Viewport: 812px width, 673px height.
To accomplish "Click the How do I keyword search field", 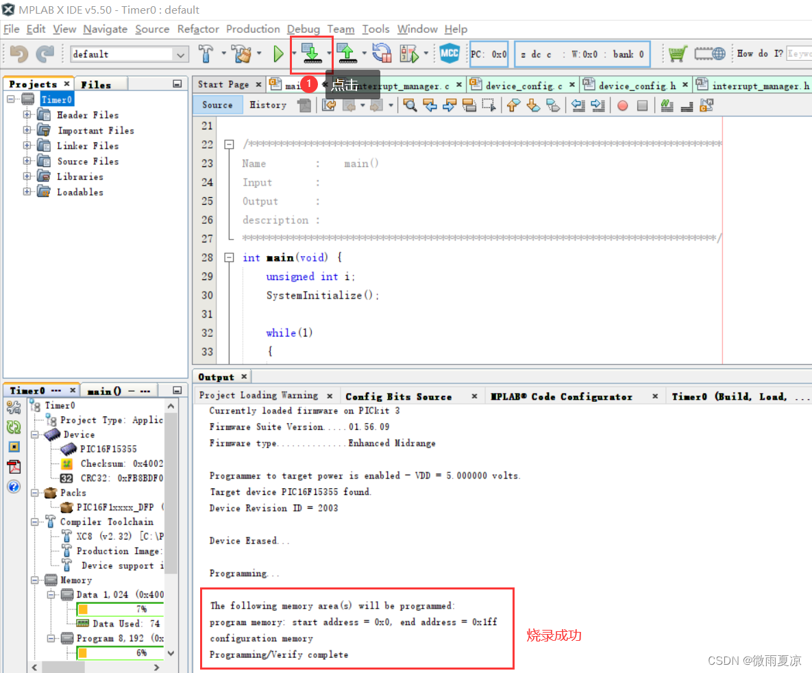I will click(799, 53).
